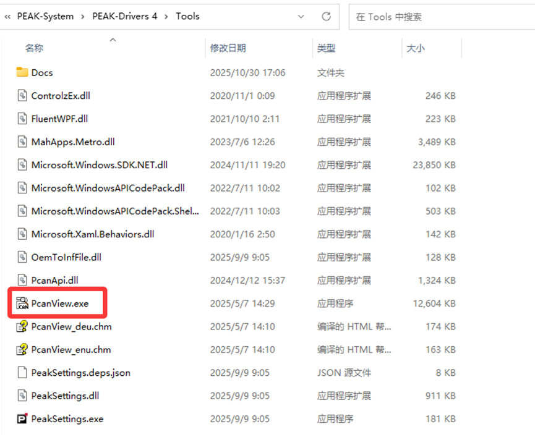Select the PeakSettings.exe application icon
Viewport: 535px width, 437px height.
coord(22,418)
